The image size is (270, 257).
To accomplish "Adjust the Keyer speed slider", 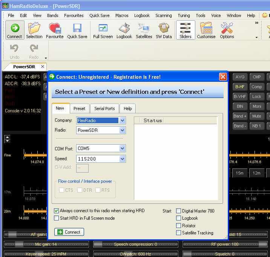I will (46, 254).
